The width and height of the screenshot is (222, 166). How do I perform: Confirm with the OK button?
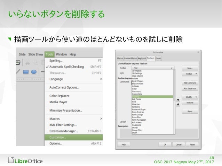(x=165, y=145)
